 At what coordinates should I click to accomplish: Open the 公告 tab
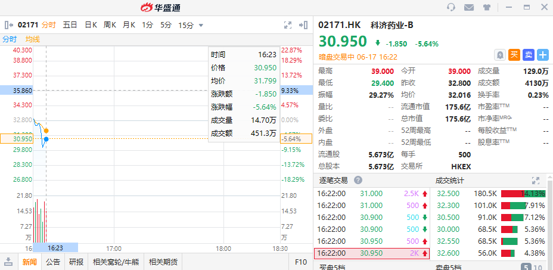[x=53, y=262]
